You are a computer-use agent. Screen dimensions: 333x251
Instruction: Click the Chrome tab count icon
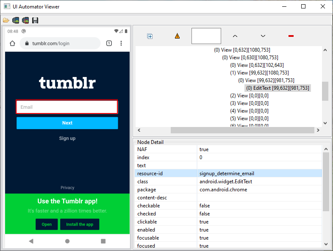click(x=109, y=43)
